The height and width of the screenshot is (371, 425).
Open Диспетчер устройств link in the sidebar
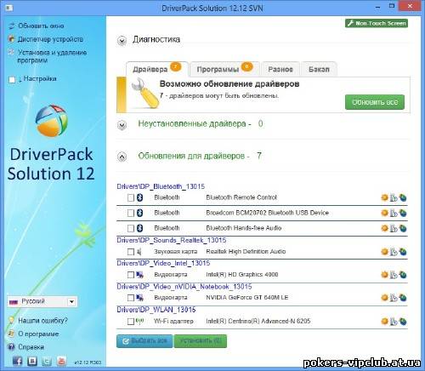(50, 39)
